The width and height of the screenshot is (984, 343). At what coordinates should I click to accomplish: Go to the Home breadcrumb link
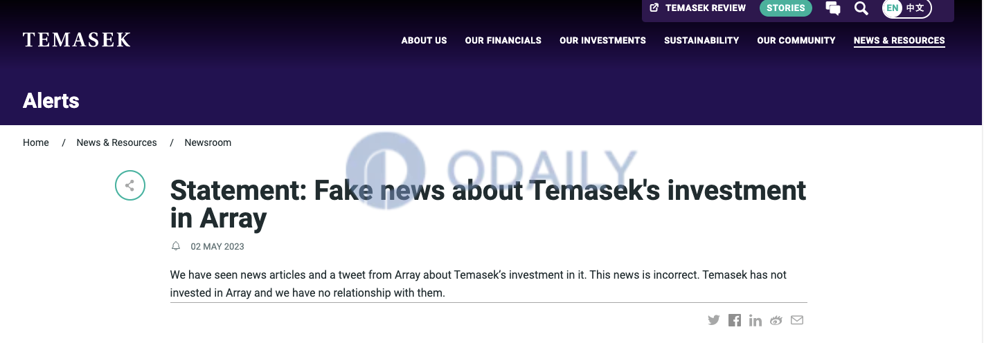point(36,142)
